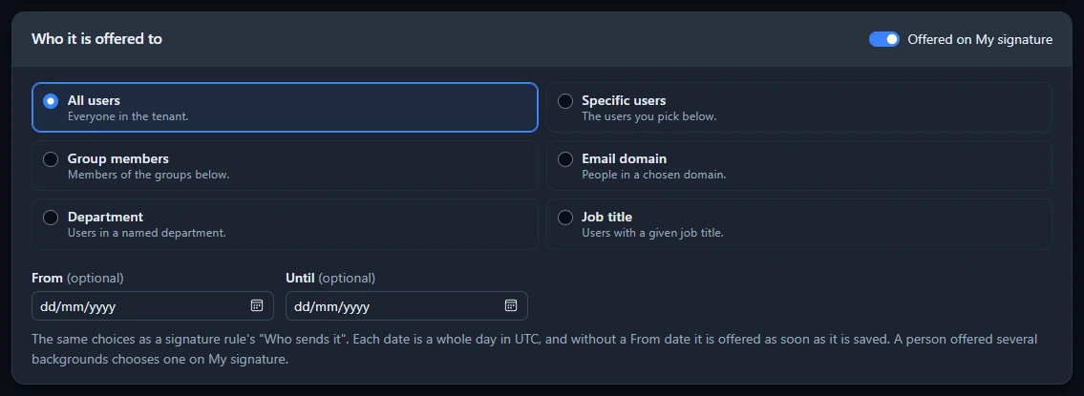Click the Until (optional) field label
The image size is (1084, 396).
[x=330, y=278]
